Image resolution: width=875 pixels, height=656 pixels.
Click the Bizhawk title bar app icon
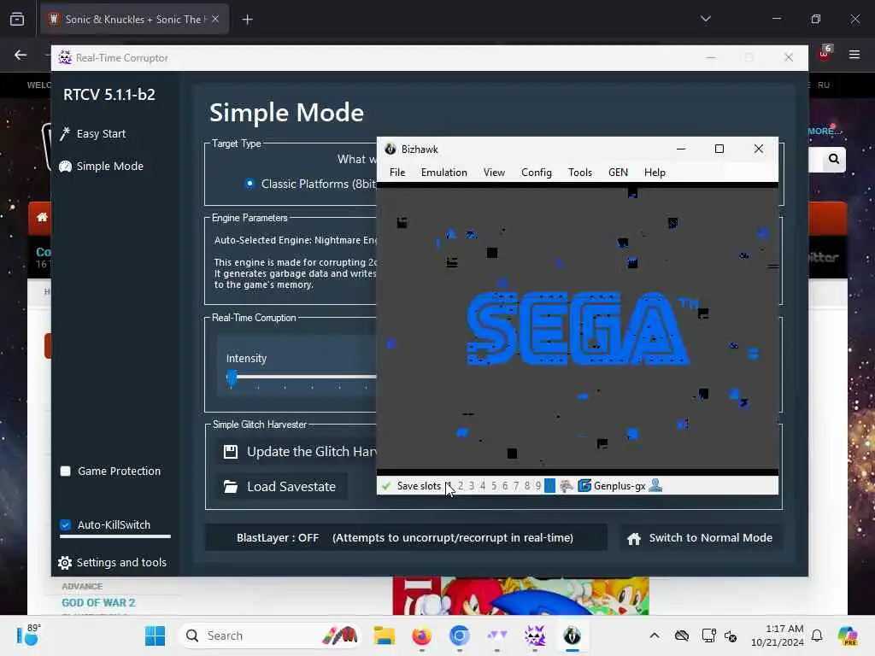tap(390, 149)
